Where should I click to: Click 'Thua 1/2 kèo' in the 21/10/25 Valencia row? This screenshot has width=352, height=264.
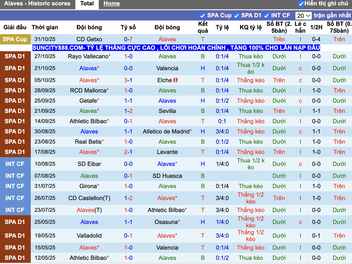coord(250,68)
